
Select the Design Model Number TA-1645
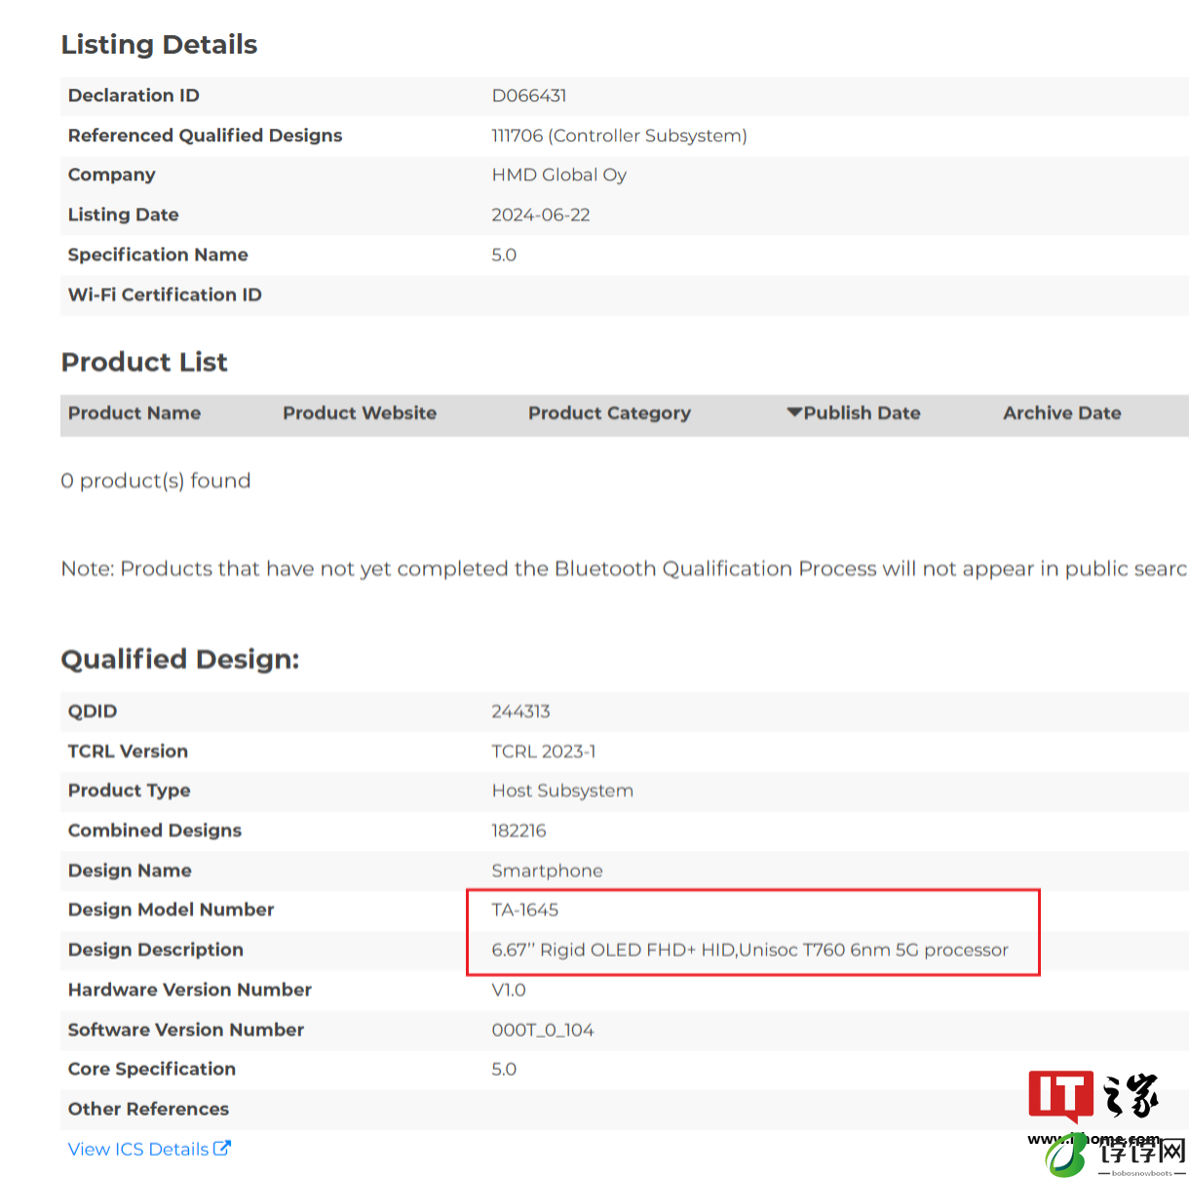point(525,910)
